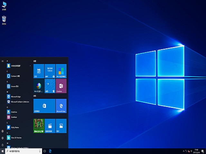This screenshot has height=154, width=206.
Task: Click the purple OneNote tile
Action: point(61,86)
